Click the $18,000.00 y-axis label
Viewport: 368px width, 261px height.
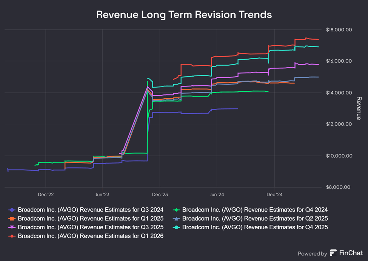[x=339, y=29]
